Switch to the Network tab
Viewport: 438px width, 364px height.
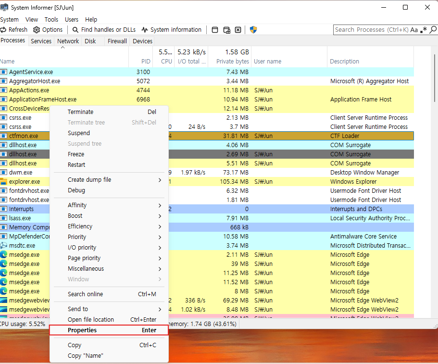point(68,41)
